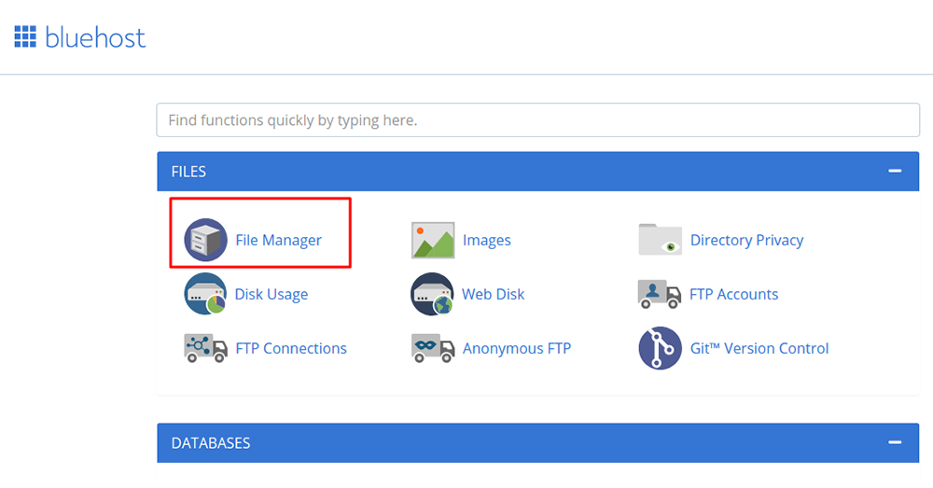The height and width of the screenshot is (488, 933).
Task: Open the Anonymous FTP link
Action: tap(517, 348)
